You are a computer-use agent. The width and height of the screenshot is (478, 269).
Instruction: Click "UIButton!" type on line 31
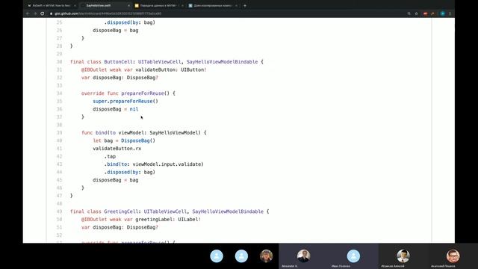193,69
